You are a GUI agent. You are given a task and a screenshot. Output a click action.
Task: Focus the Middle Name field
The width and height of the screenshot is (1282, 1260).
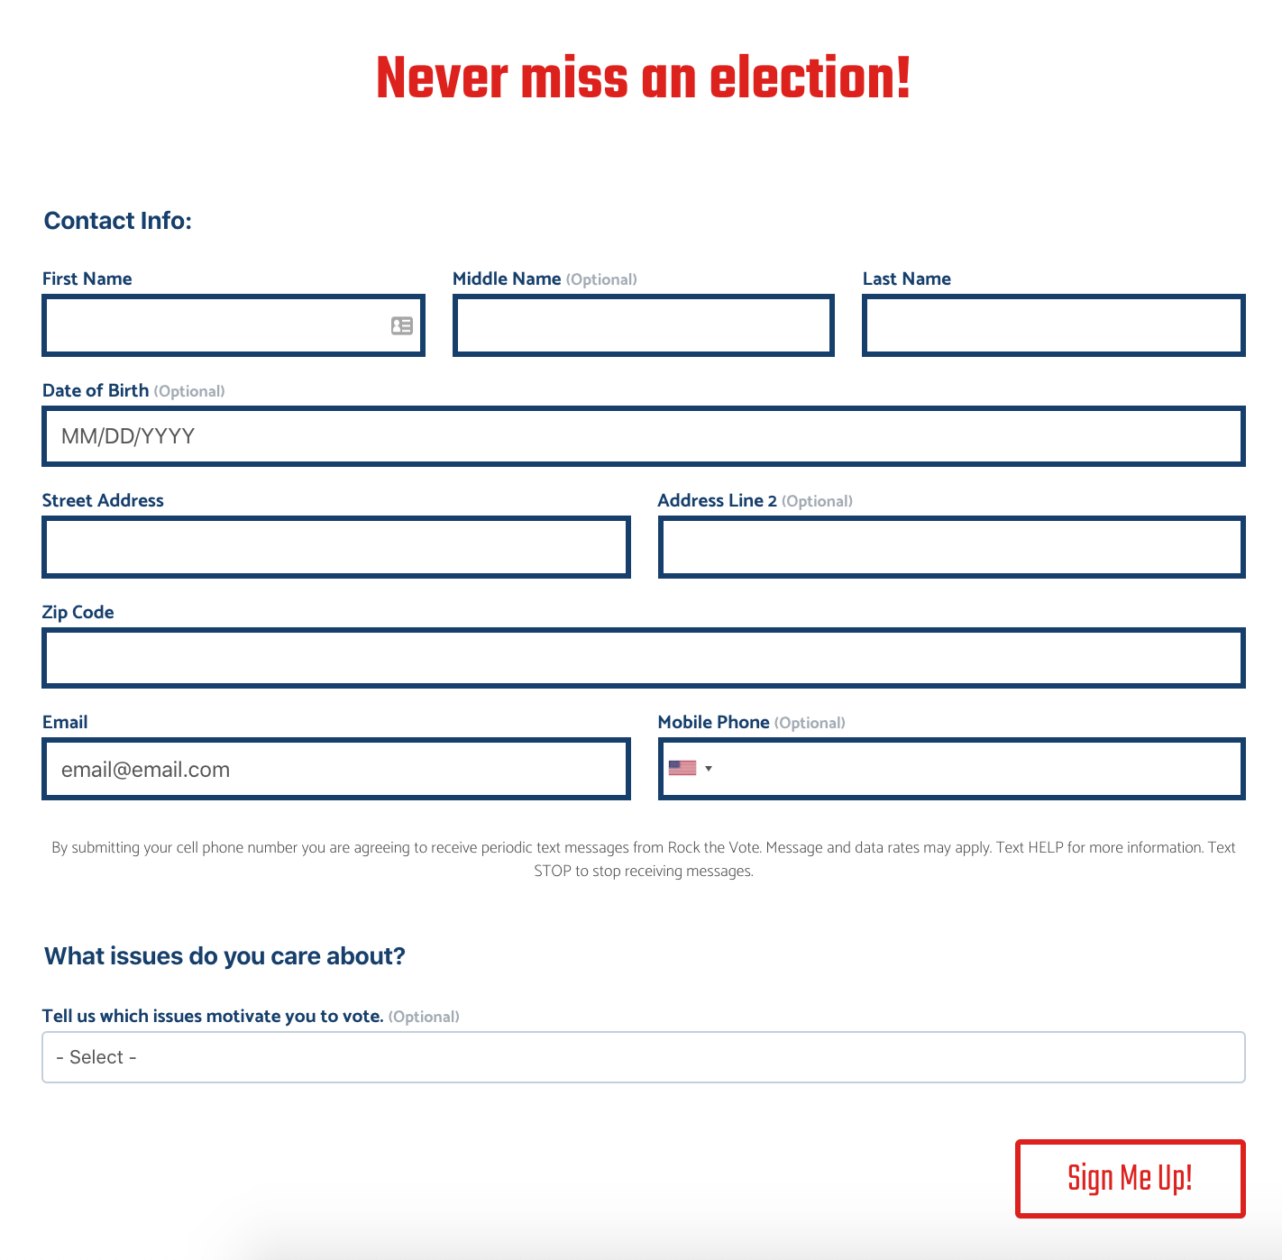(x=644, y=325)
